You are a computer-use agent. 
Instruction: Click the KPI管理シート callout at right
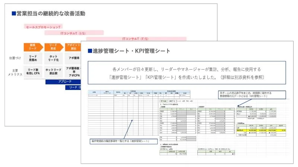(x=252, y=94)
